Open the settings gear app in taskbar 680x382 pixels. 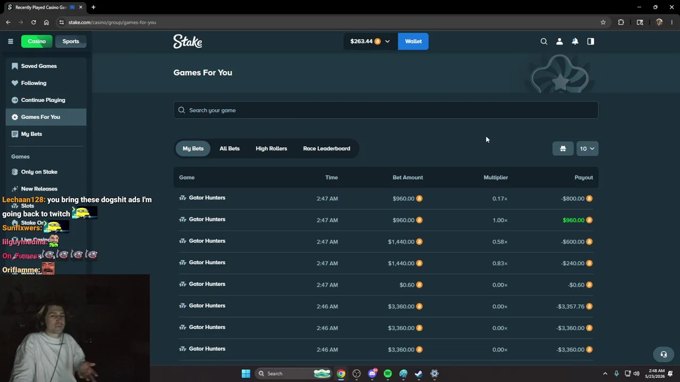point(435,374)
